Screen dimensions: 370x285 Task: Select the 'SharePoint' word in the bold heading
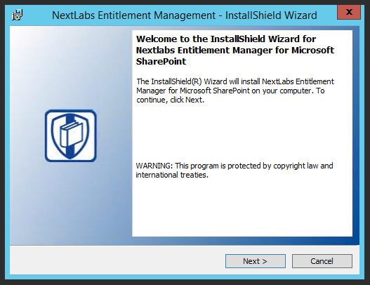coord(161,61)
